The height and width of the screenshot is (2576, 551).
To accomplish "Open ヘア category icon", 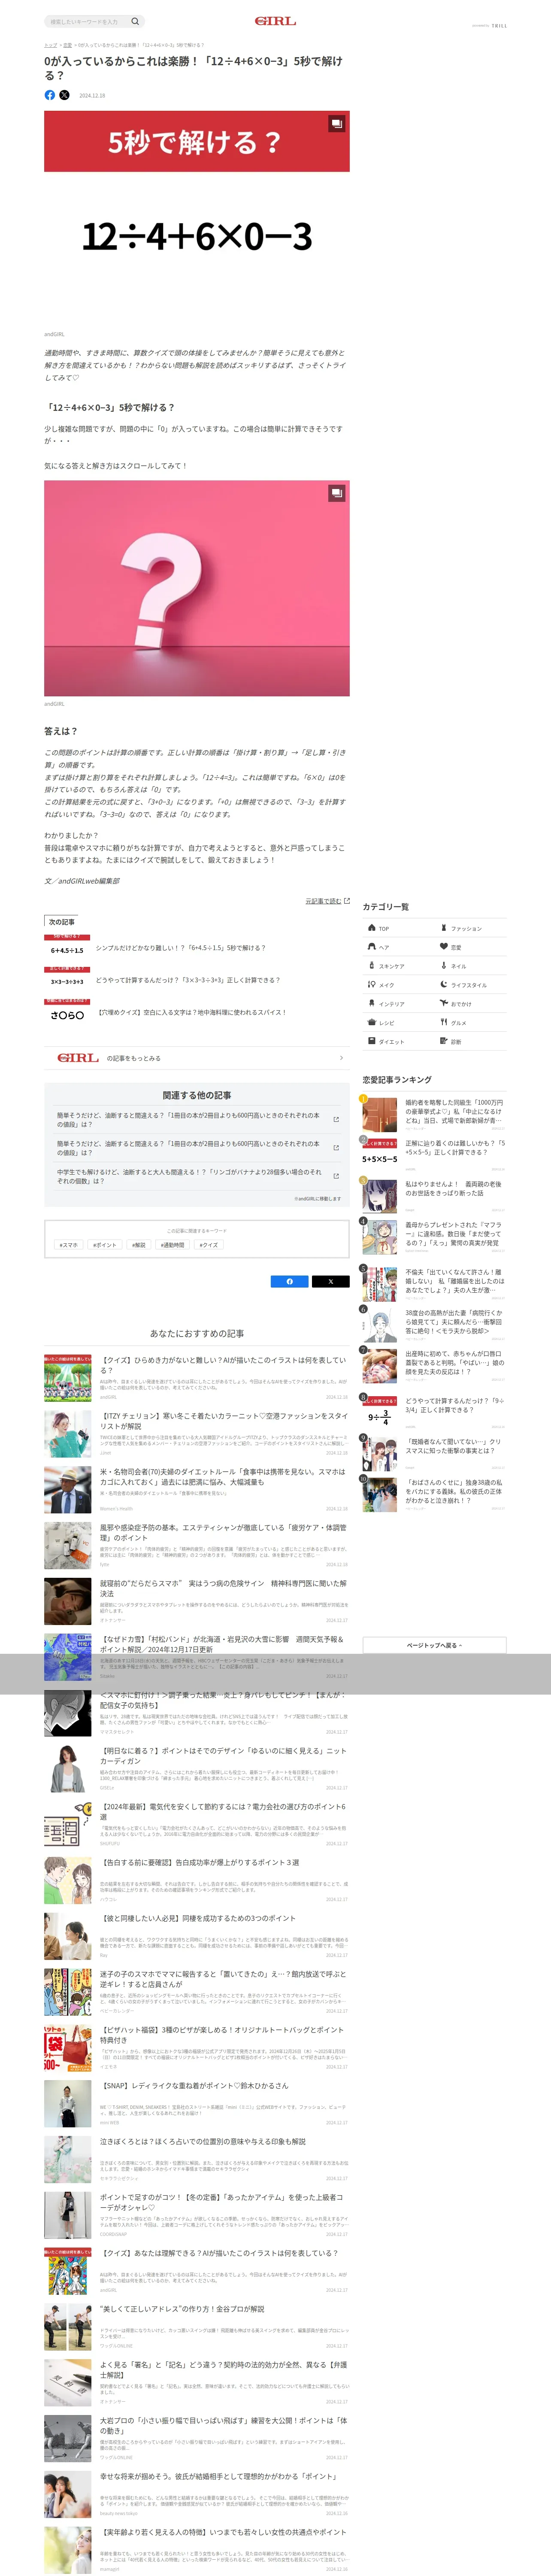I will pos(371,947).
